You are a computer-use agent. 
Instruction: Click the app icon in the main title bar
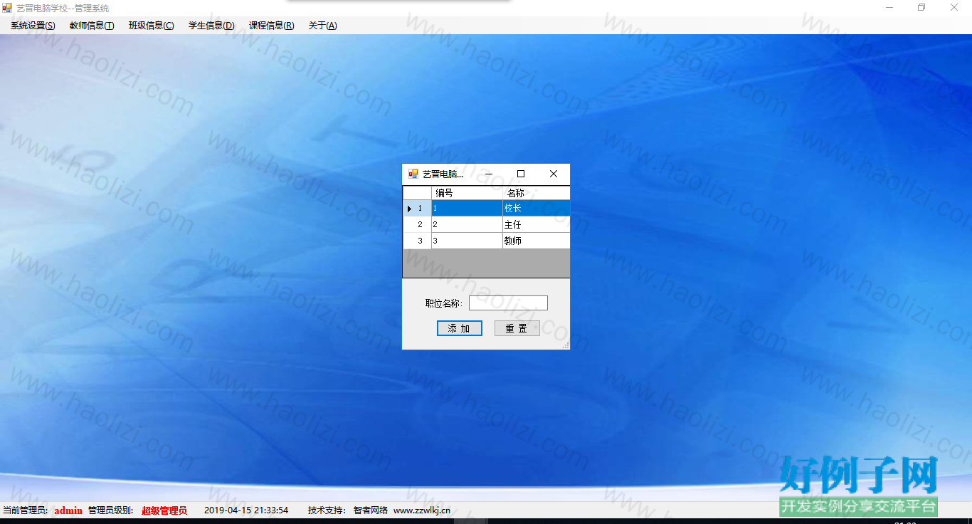click(x=7, y=8)
